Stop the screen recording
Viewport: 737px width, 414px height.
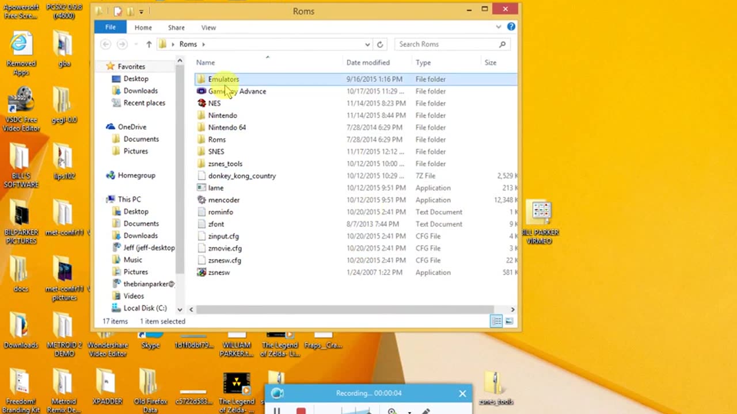[301, 411]
